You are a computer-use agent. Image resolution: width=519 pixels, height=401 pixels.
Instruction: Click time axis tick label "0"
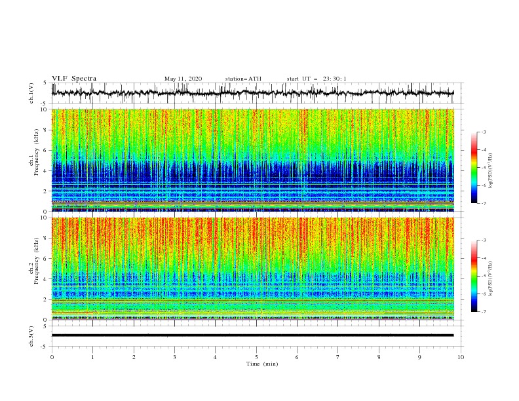tap(52, 357)
